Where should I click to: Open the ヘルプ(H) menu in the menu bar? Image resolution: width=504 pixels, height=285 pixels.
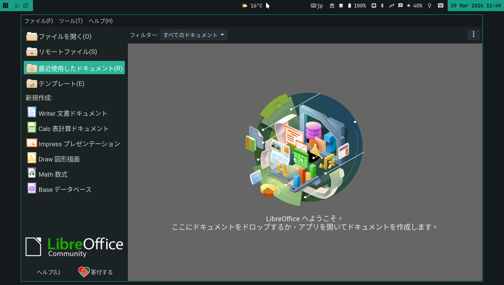click(100, 21)
